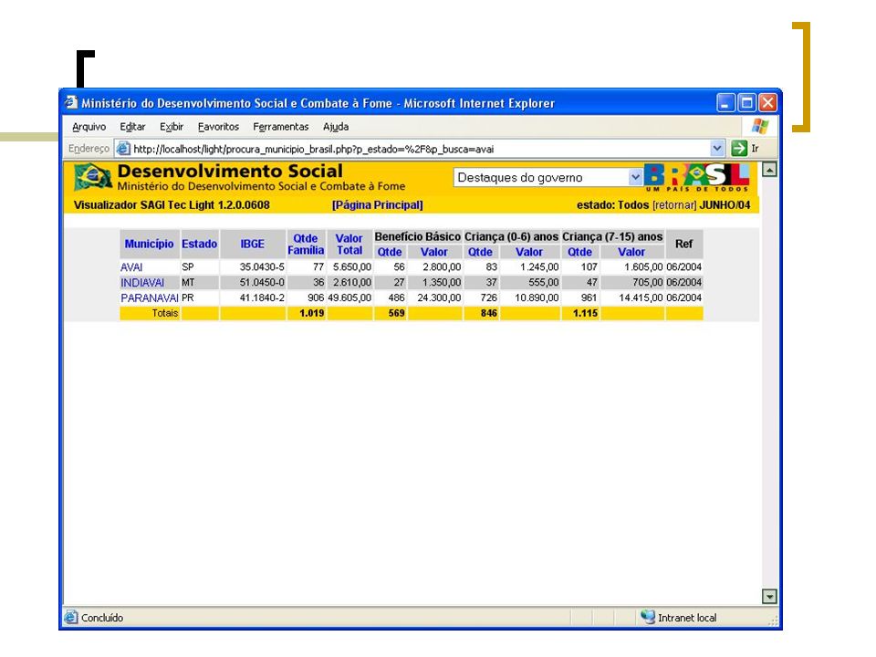Image resolution: width=876 pixels, height=657 pixels.
Task: Open the INDIAVAI municipality link
Action: [142, 283]
